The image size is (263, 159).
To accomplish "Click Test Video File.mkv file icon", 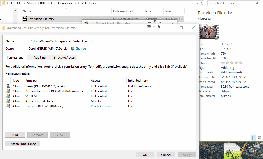I will [x=25, y=19].
